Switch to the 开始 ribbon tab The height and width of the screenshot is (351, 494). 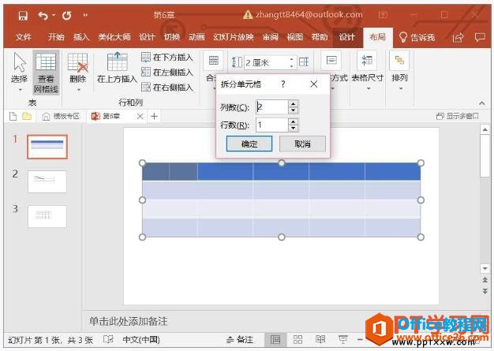pyautogui.click(x=56, y=37)
